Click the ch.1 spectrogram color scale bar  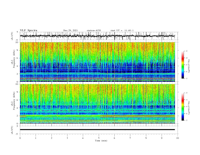(183, 65)
